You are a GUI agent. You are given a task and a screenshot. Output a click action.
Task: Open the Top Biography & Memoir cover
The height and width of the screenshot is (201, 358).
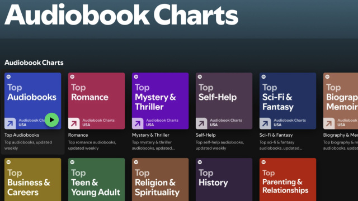tap(341, 101)
